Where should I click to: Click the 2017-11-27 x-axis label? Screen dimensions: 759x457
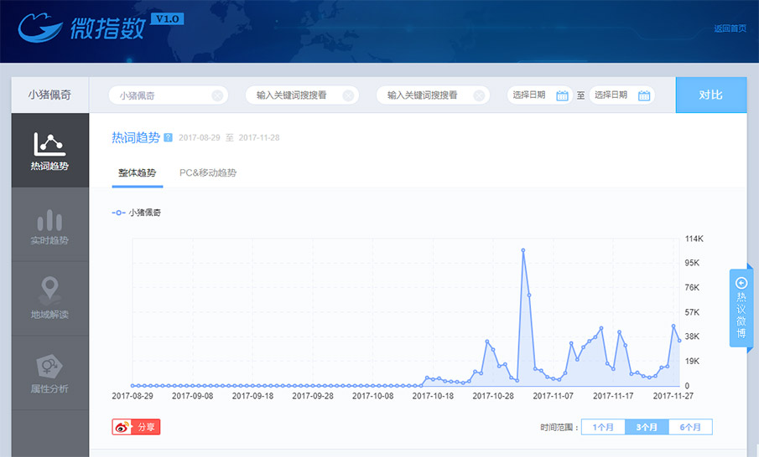click(673, 396)
